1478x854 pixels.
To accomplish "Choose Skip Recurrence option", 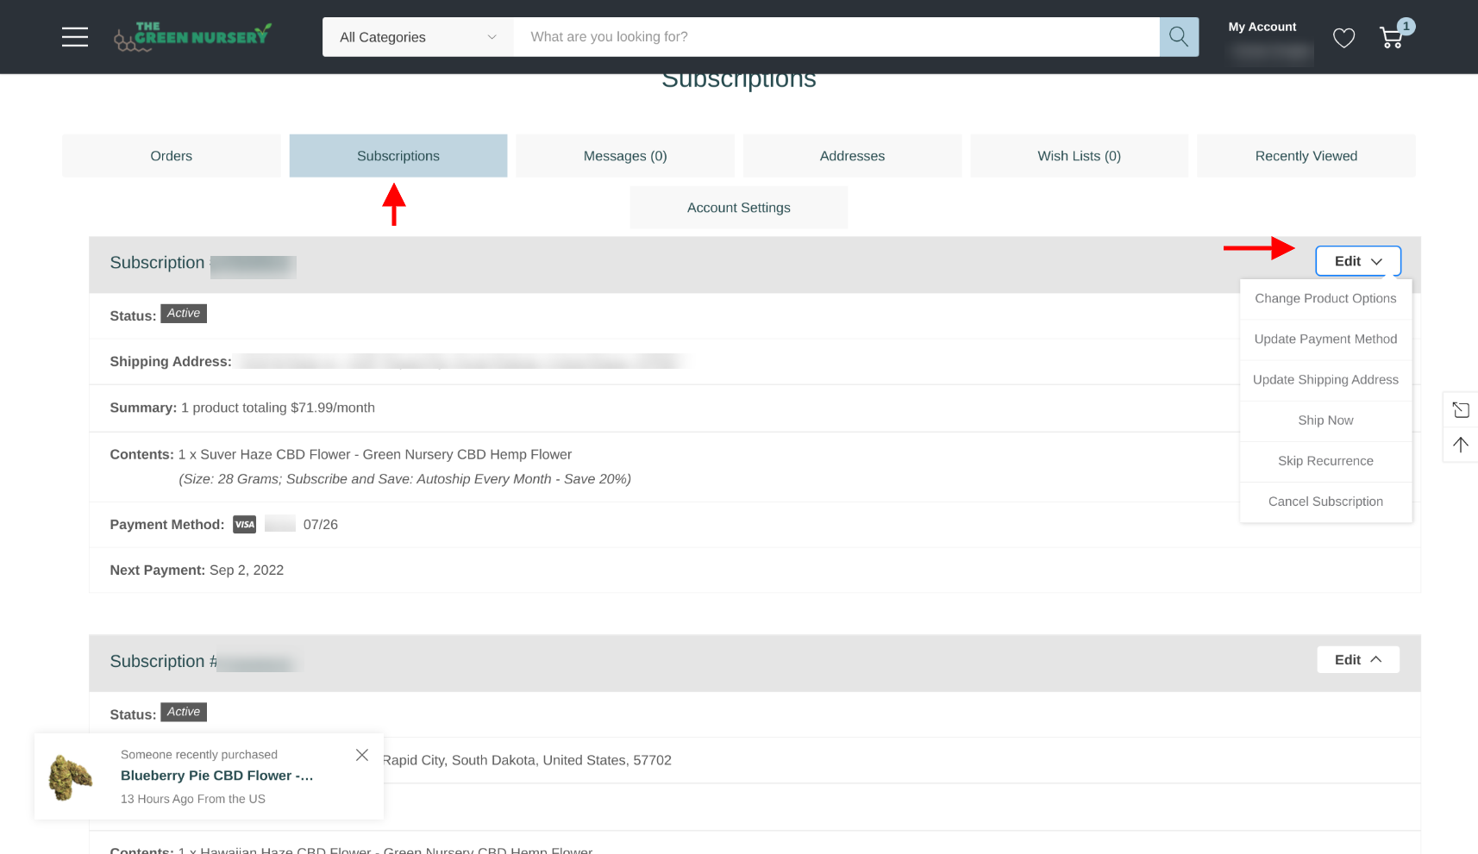I will tap(1325, 461).
